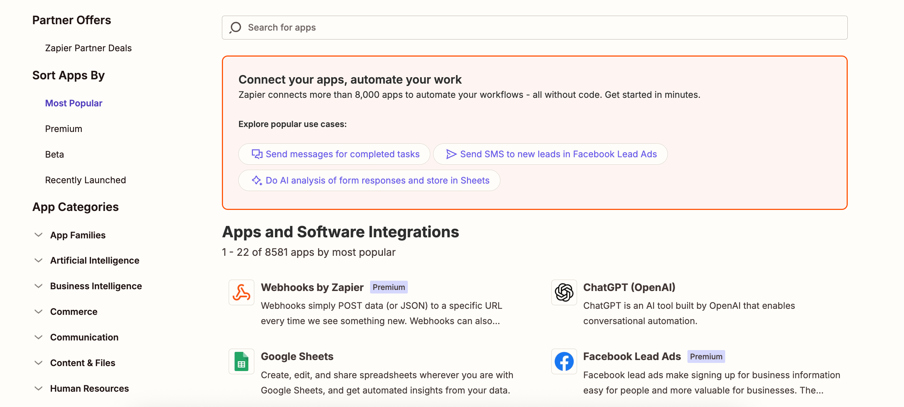Click the Explore popular use cases label

(x=292, y=124)
